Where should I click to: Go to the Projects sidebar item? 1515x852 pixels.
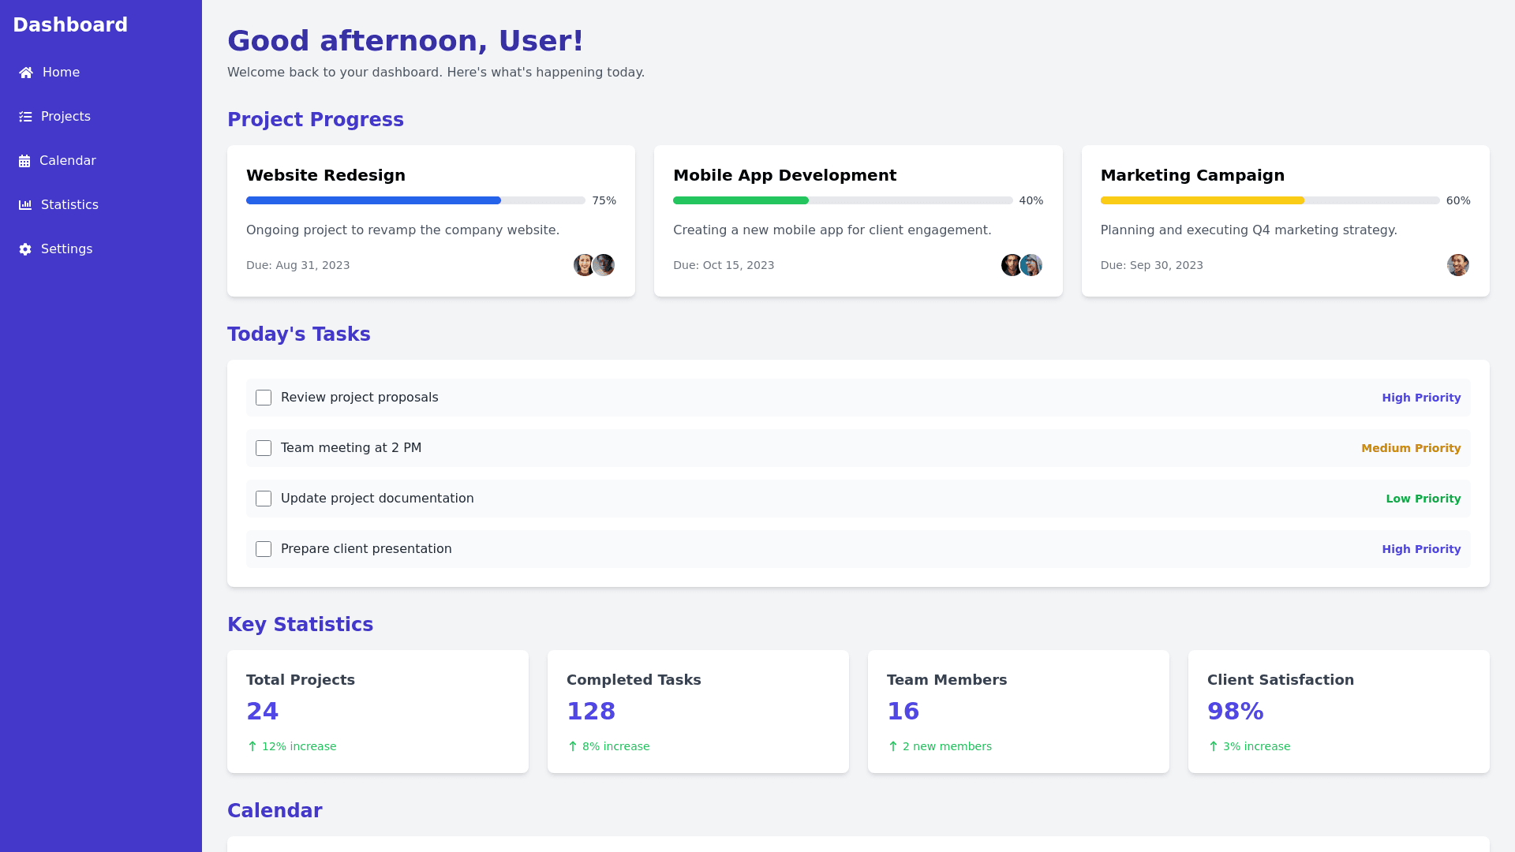tap(65, 117)
